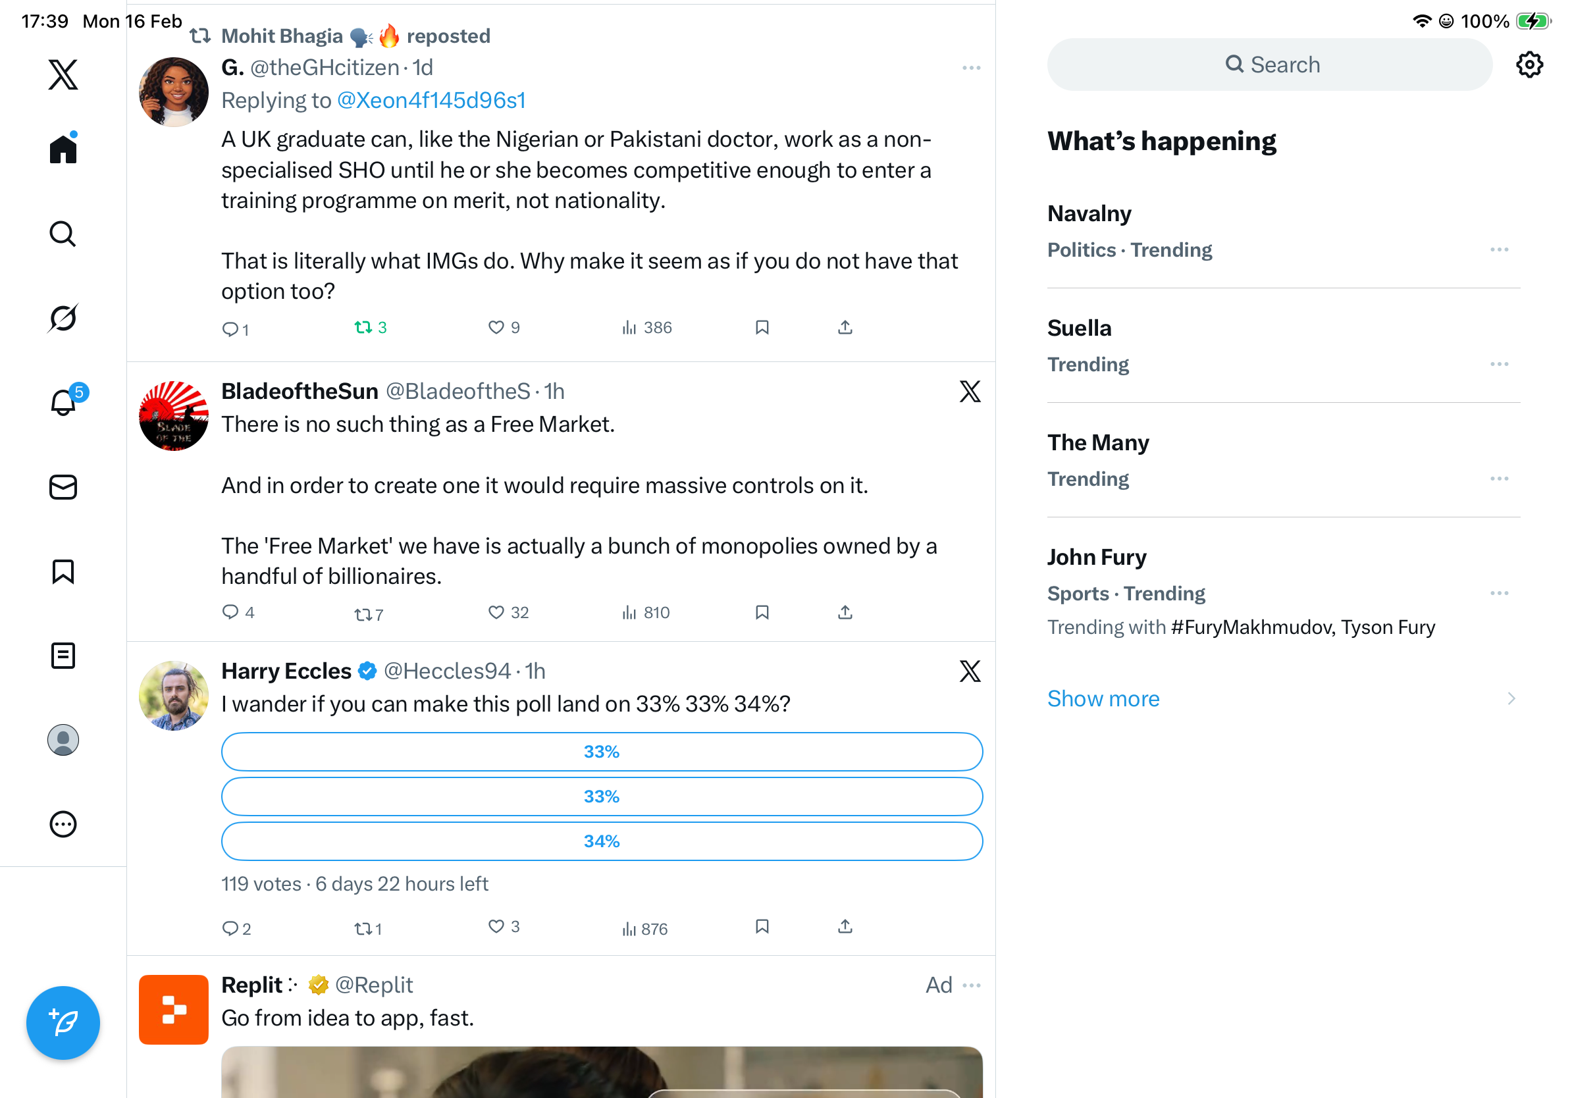The image size is (1572, 1098).
Task: Open Direct Messages envelope icon
Action: tap(63, 486)
